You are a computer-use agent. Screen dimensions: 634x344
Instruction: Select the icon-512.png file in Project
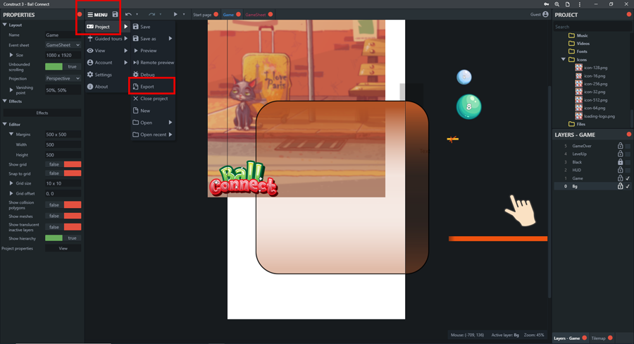click(x=595, y=100)
